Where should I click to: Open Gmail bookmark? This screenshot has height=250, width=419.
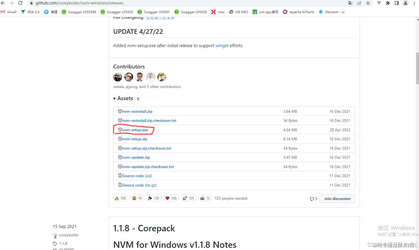coord(9,12)
